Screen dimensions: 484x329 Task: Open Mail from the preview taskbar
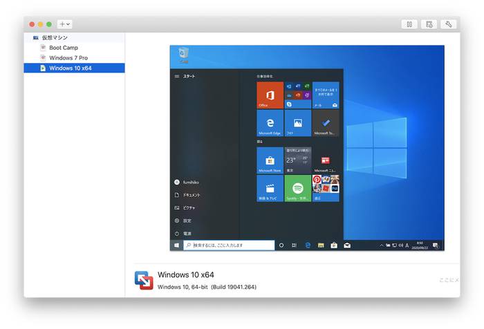(x=347, y=245)
